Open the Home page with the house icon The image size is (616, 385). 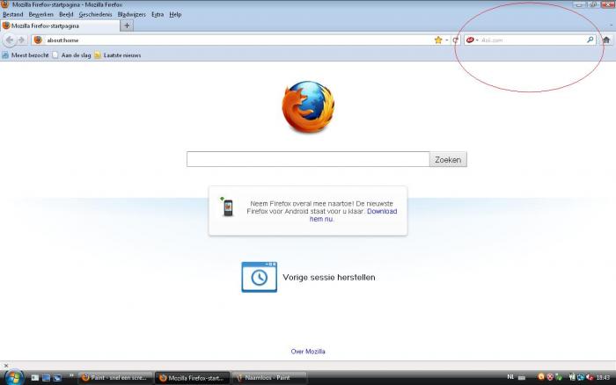[x=606, y=40]
